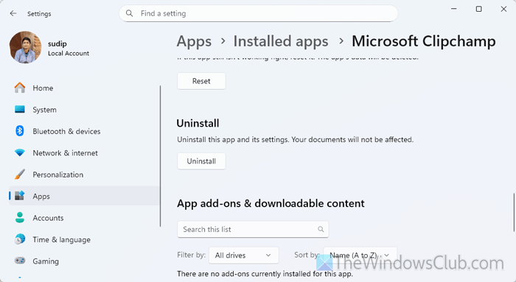This screenshot has width=516, height=282.
Task: Go to Apps breadcrumb link
Action: point(194,41)
